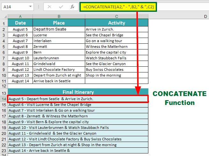Select column B header
209x156 pixels.
59,16
